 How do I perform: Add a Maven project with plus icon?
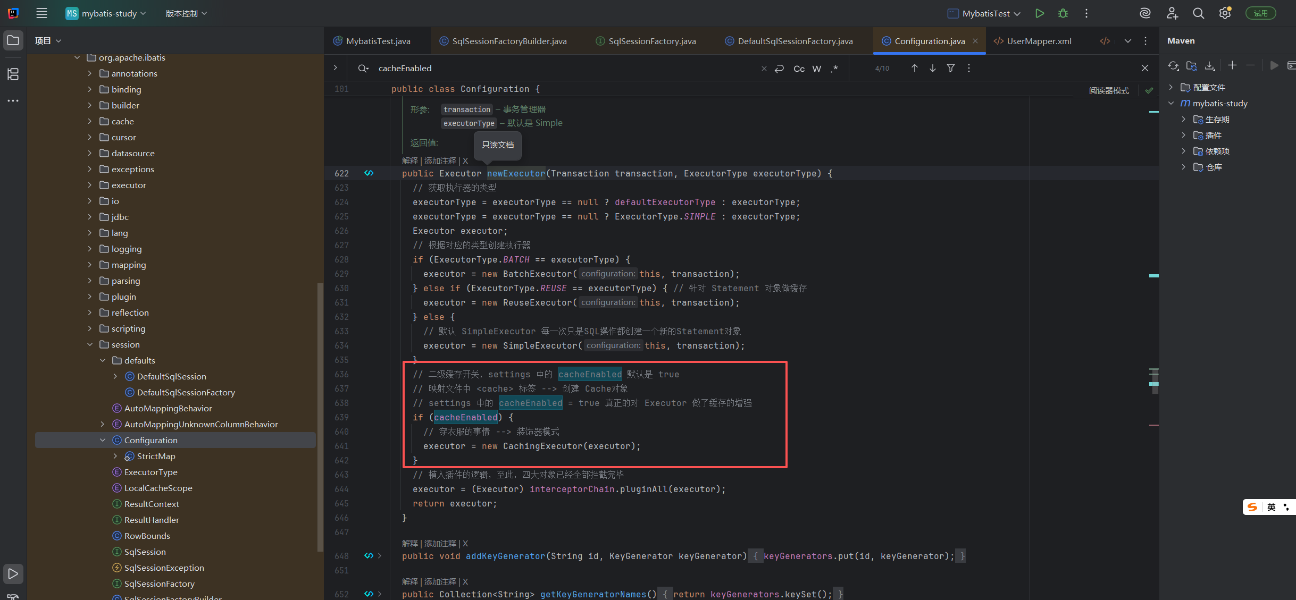click(x=1232, y=65)
